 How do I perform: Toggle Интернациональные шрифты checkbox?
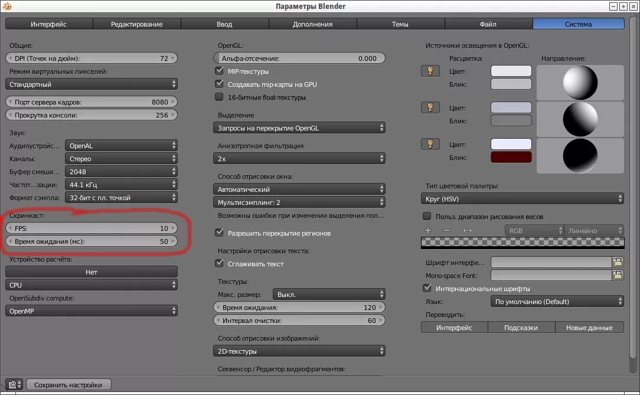(x=427, y=289)
